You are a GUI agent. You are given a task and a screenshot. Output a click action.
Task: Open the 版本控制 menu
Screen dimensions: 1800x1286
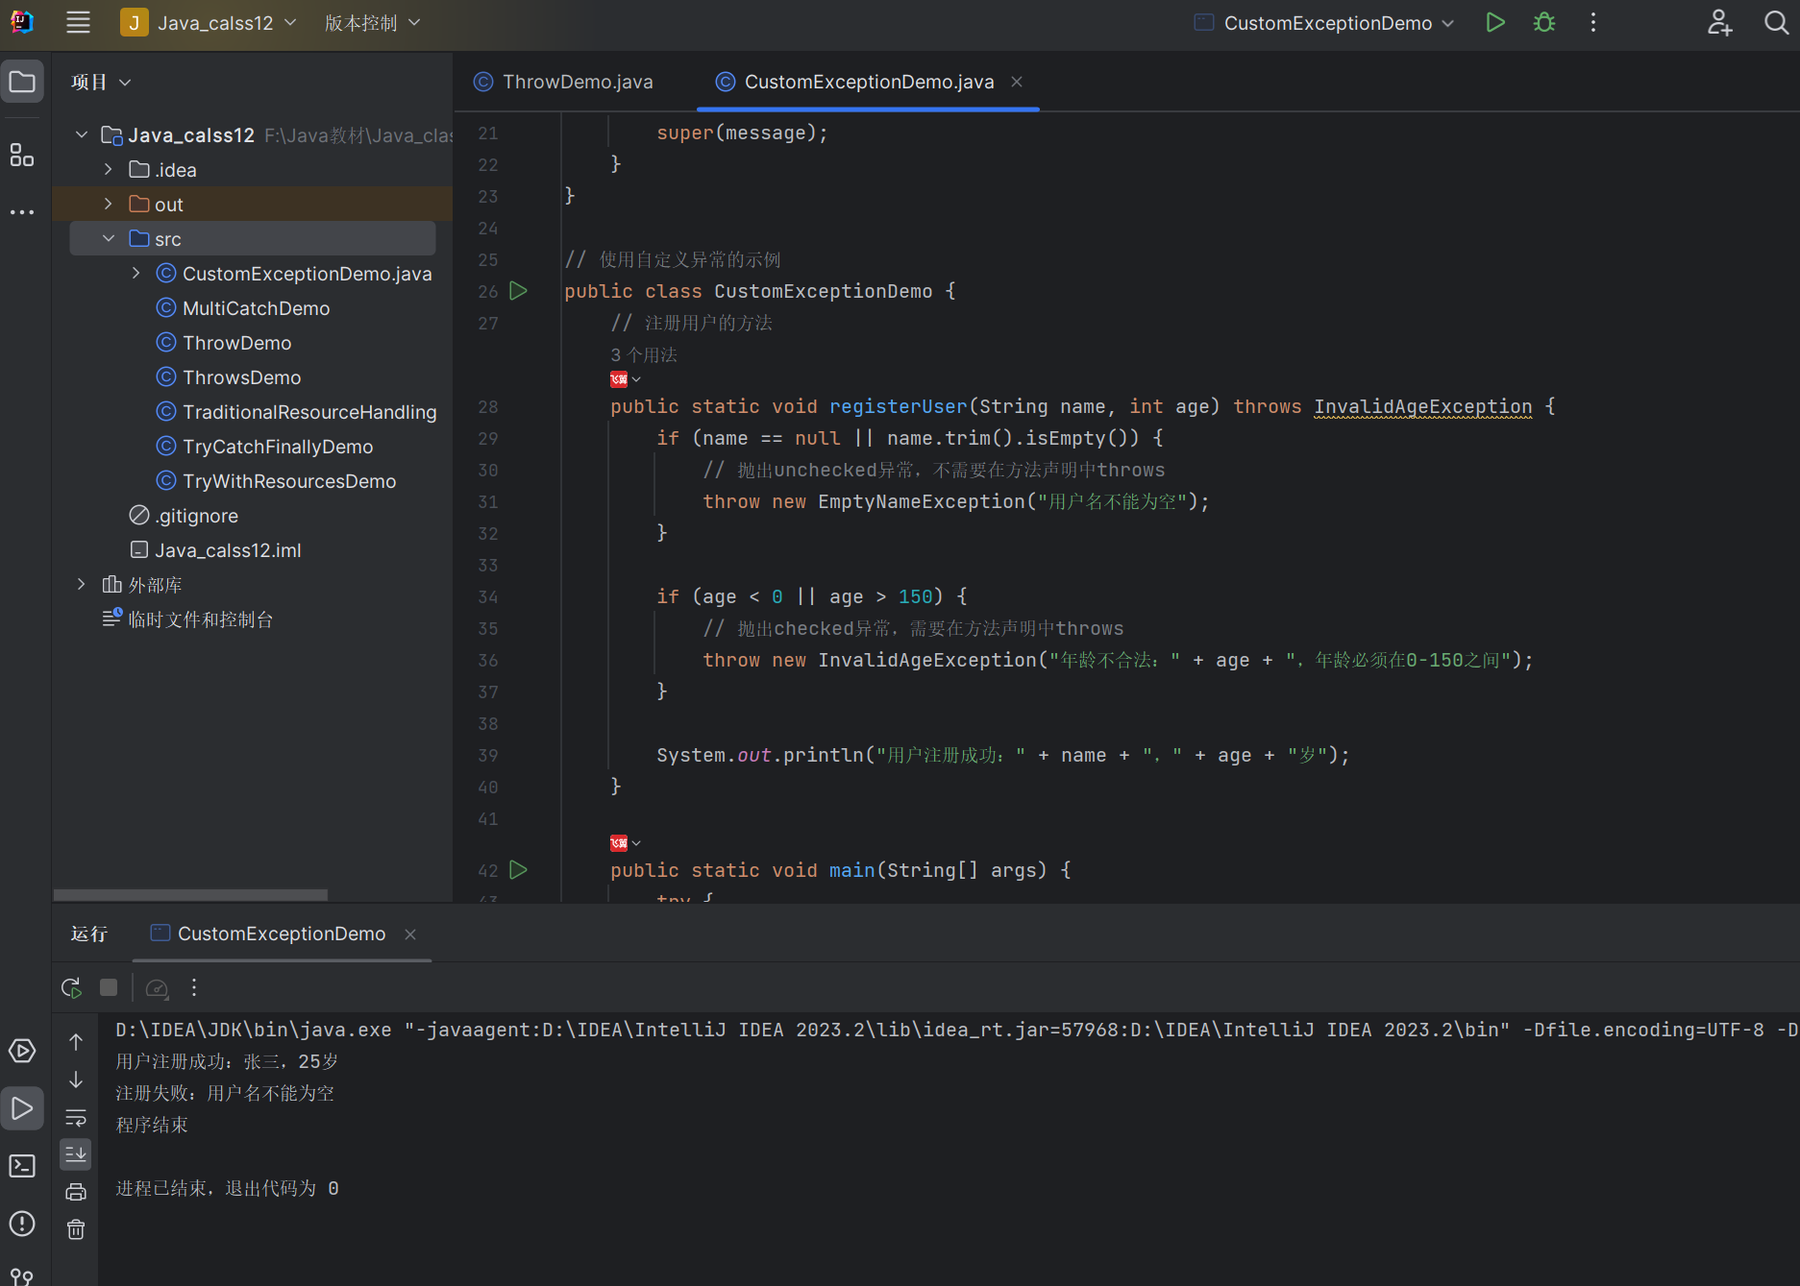click(x=372, y=23)
